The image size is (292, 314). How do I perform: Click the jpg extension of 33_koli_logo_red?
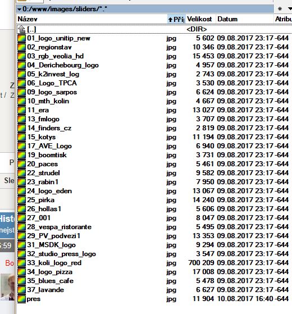pos(171,263)
